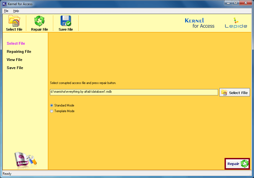This screenshot has width=254, height=178.
Task: Click the Lepide logo in the header
Action: [236, 23]
